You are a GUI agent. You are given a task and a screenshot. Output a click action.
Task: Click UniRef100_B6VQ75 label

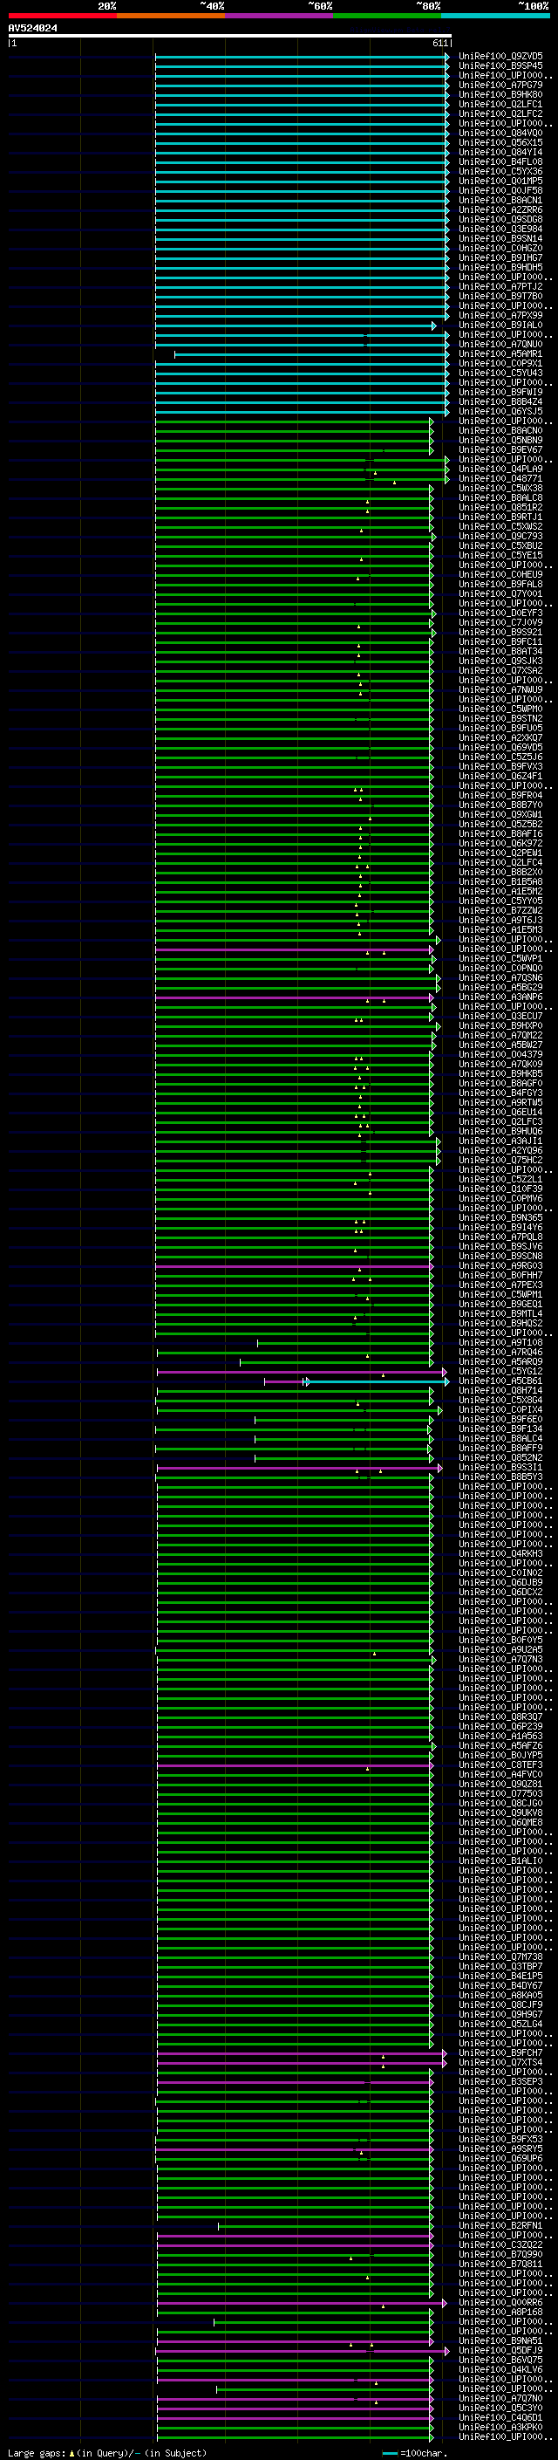[x=500, y=2360]
